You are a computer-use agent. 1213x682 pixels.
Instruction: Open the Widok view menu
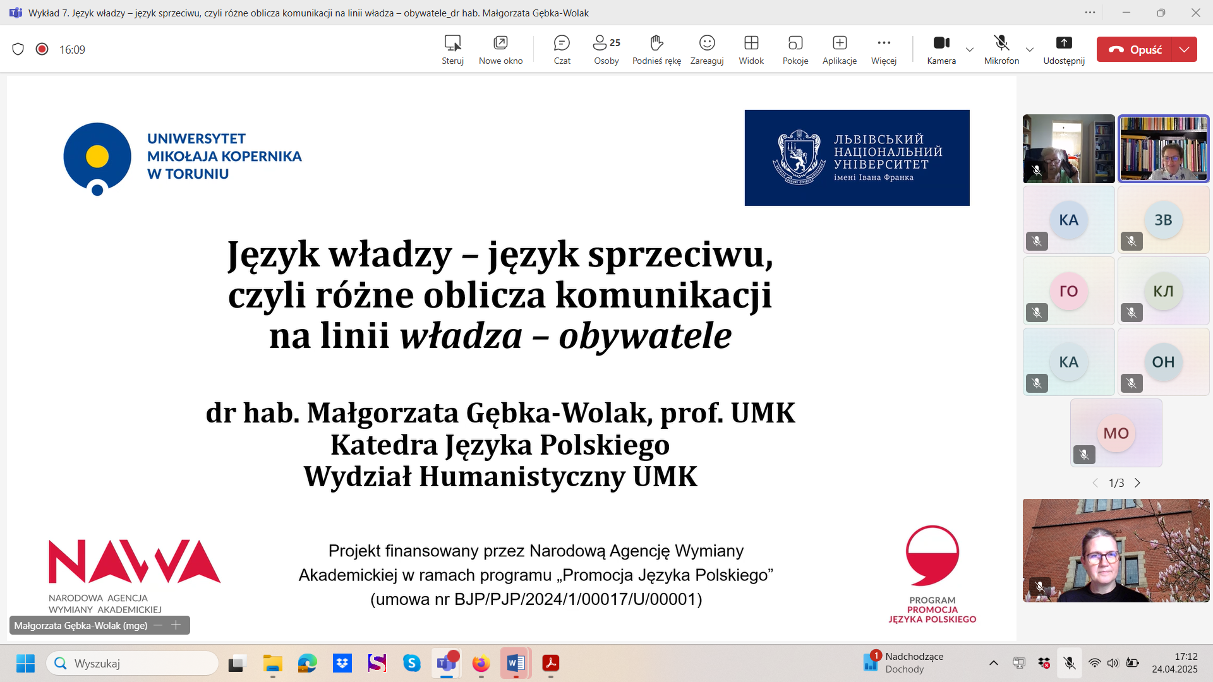pos(751,49)
